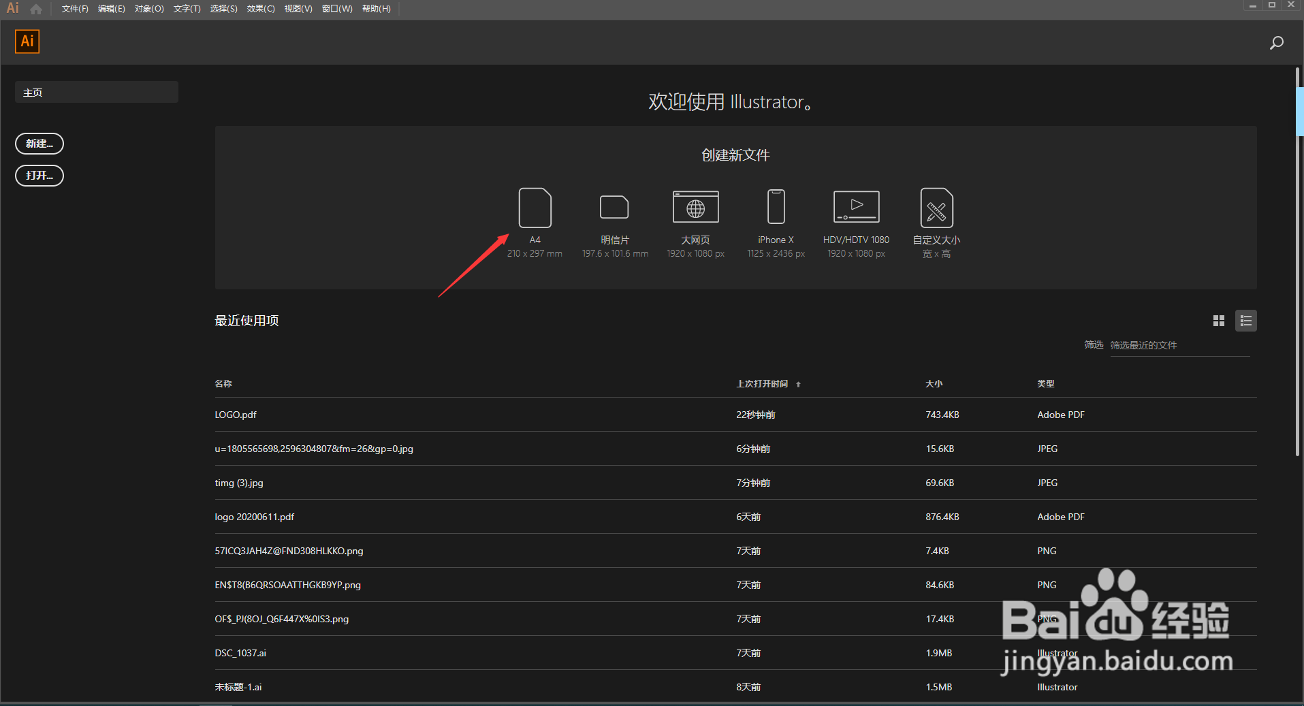Open the 编辑(E) menu

point(112,9)
